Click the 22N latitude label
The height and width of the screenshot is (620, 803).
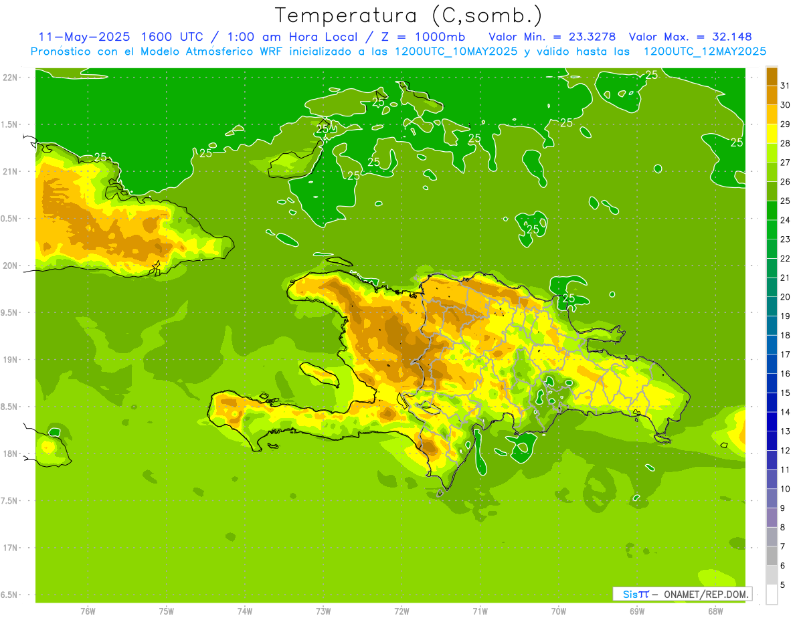(10, 78)
